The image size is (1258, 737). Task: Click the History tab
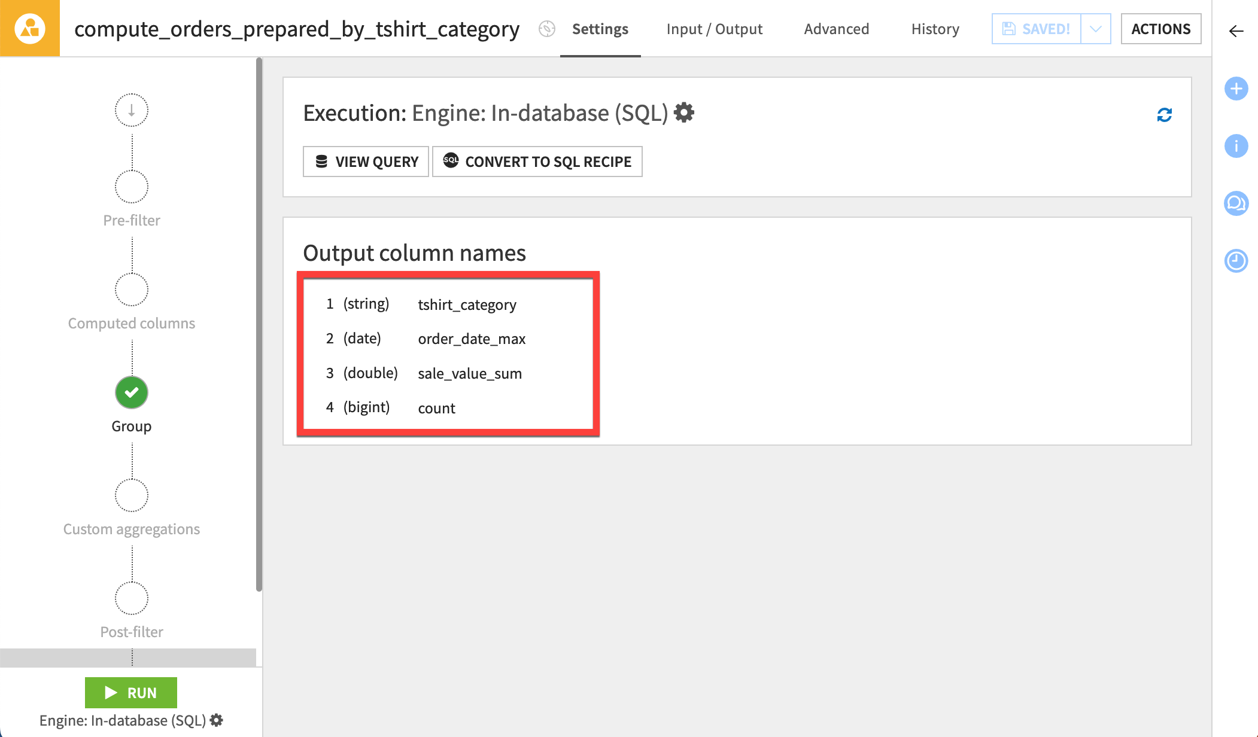point(934,28)
